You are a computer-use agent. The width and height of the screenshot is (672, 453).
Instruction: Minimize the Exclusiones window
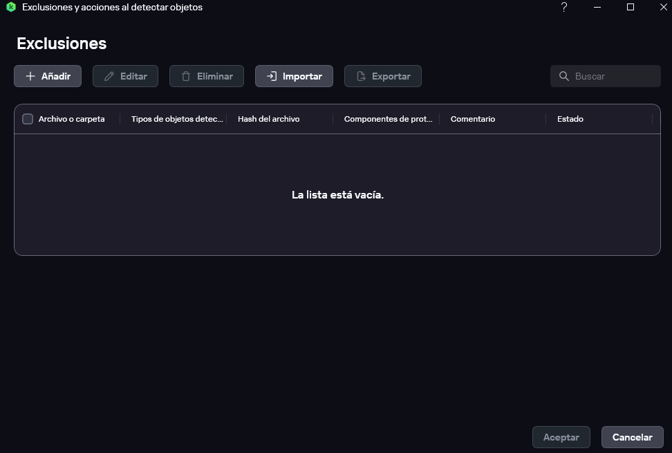(597, 8)
